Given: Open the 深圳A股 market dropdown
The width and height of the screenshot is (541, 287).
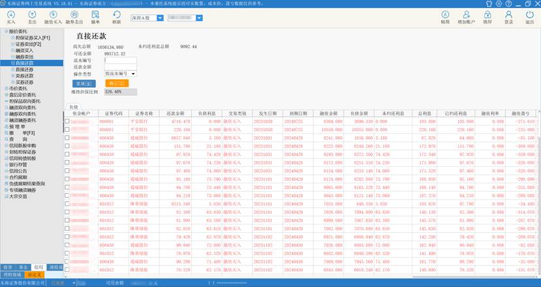Looking at the screenshot, I should pyautogui.click(x=160, y=18).
